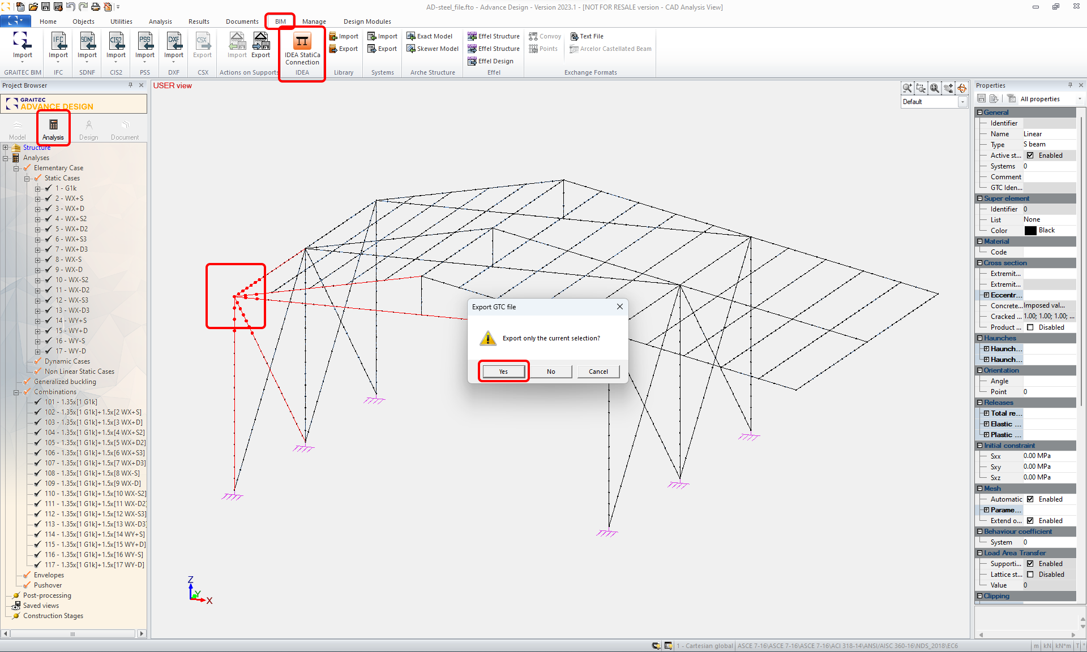Toggle Automatic mesh Enabled checkbox
1087x652 pixels.
pos(1030,499)
